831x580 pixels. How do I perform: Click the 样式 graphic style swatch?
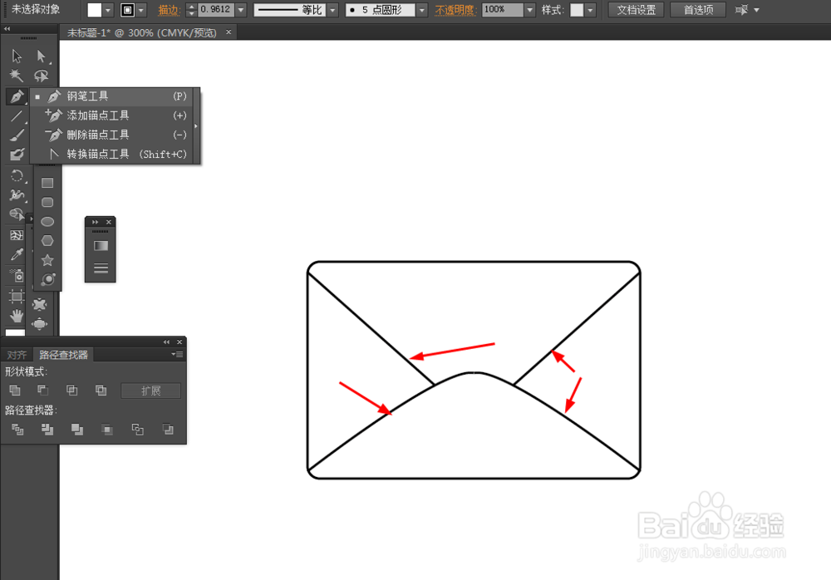pyautogui.click(x=577, y=10)
